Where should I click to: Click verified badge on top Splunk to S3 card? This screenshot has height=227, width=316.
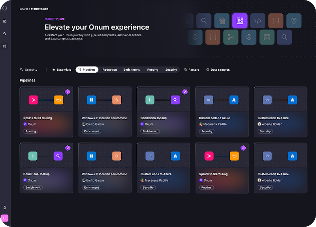click(68, 92)
